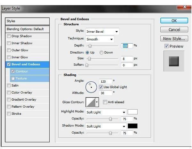Open the Gloss Contour picker arrow
The height and width of the screenshot is (149, 192).
97,102
